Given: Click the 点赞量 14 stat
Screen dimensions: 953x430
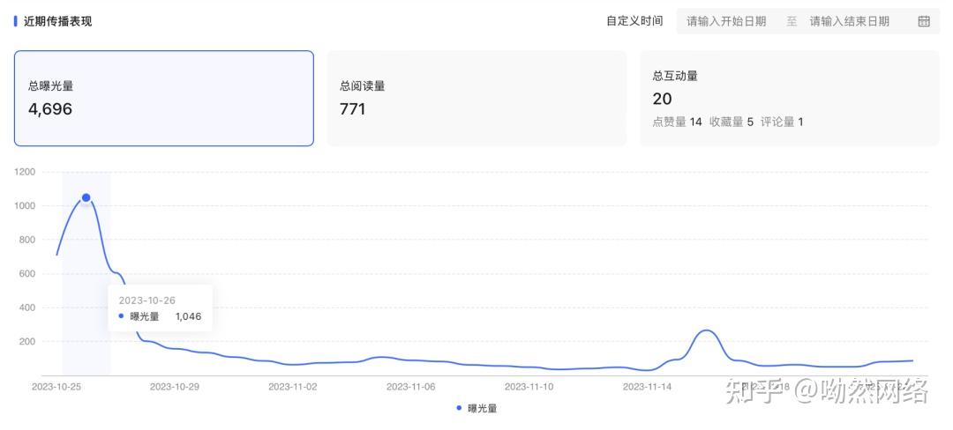Looking at the screenshot, I should pyautogui.click(x=677, y=122).
